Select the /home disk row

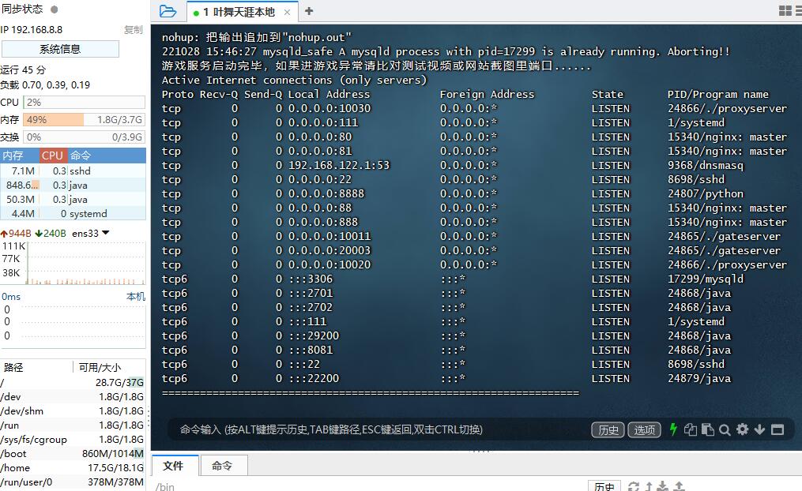[73, 468]
